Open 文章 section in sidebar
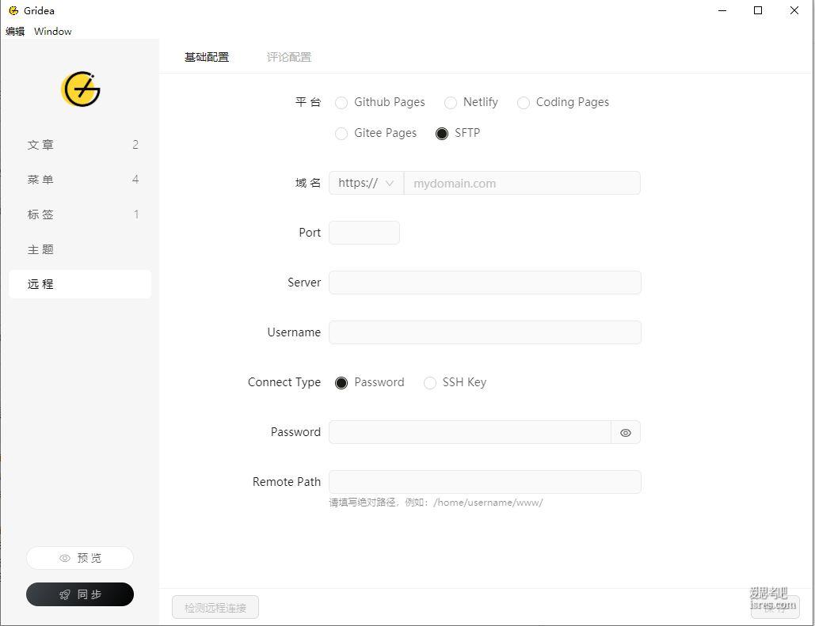 pos(80,144)
